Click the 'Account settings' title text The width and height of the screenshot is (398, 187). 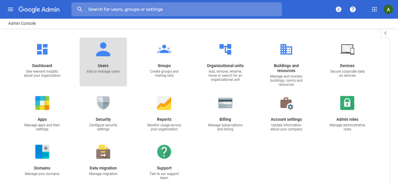286,119
